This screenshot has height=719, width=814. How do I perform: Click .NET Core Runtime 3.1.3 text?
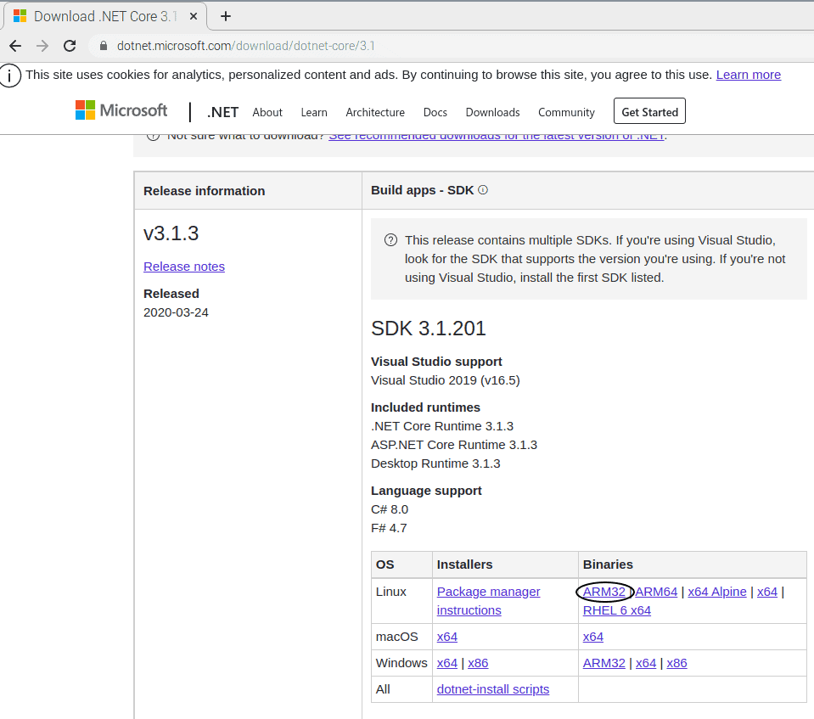click(x=441, y=426)
